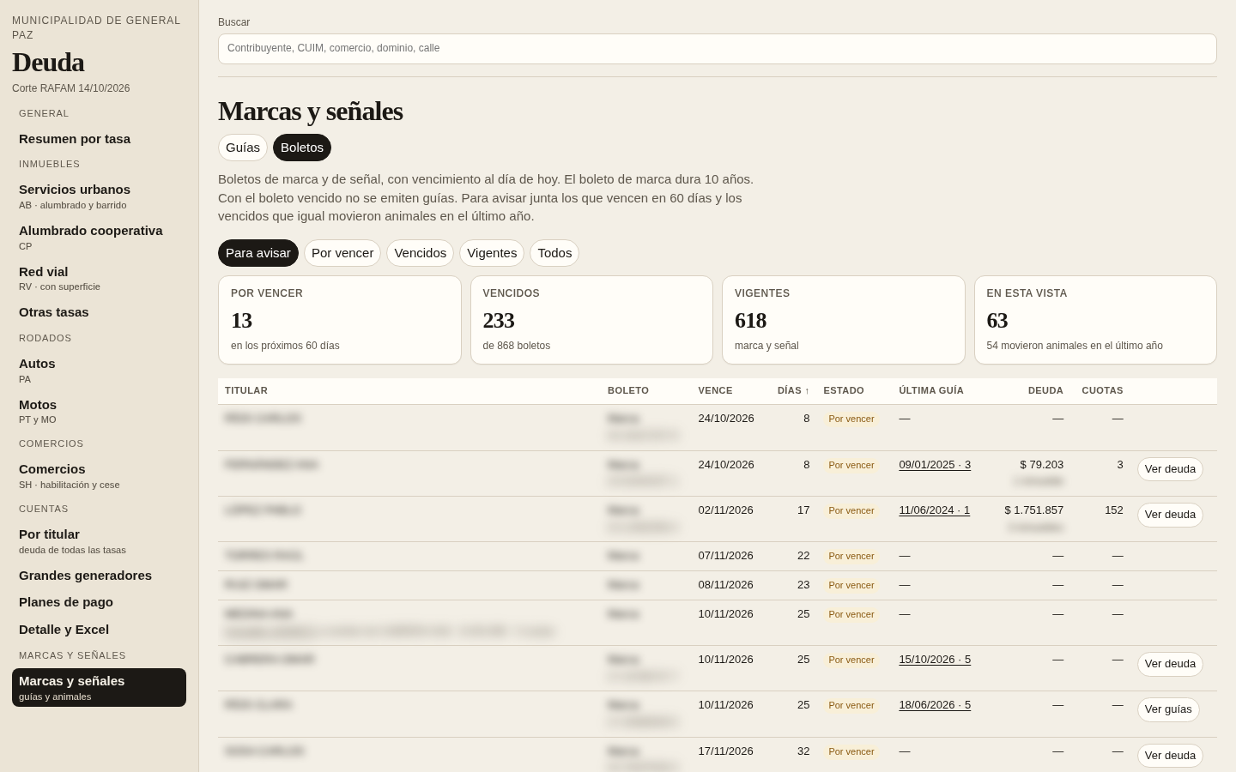Go to Servicios urbanos in the sidebar
The image size is (1236, 772).
(99, 196)
